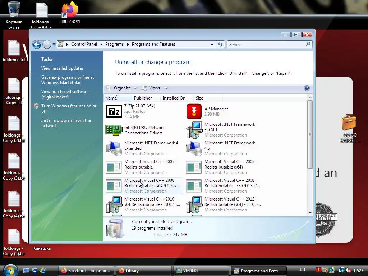The width and height of the screenshot is (368, 276).
Task: Expand the address bar history dropdown
Action: click(x=212, y=44)
